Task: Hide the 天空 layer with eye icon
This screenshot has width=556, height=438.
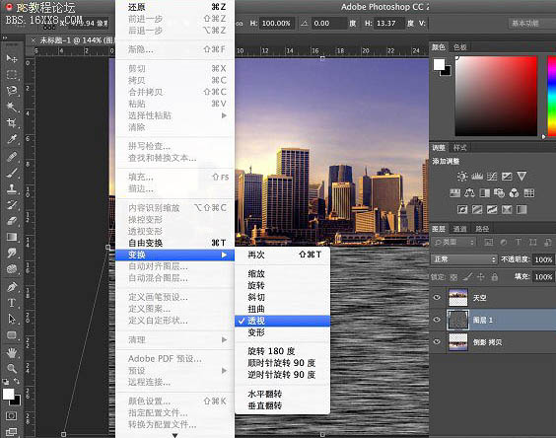Action: [437, 298]
